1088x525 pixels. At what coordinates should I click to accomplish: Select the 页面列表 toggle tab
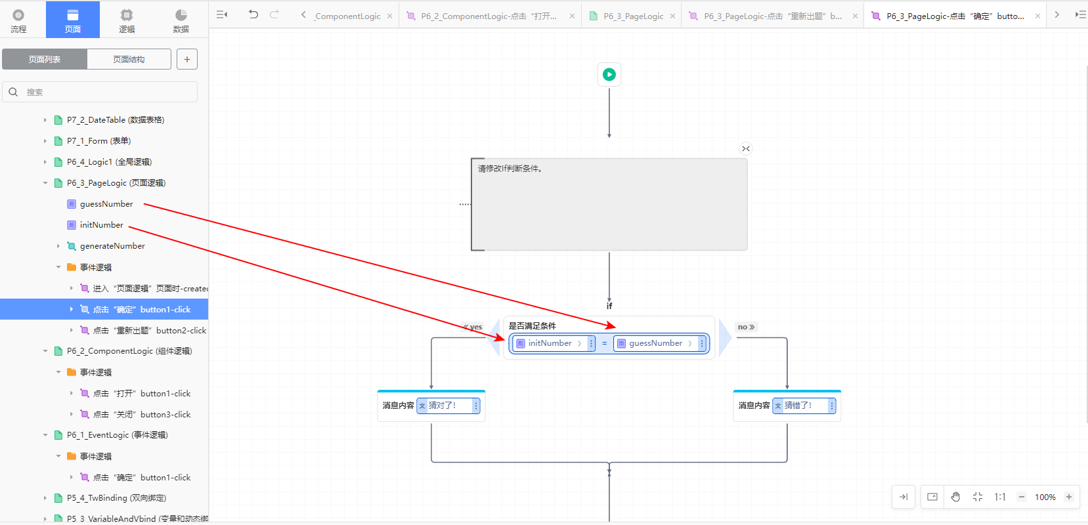(45, 59)
